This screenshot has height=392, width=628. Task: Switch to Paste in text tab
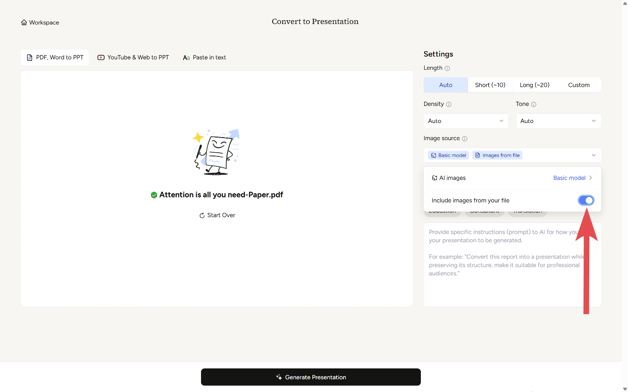coord(204,57)
